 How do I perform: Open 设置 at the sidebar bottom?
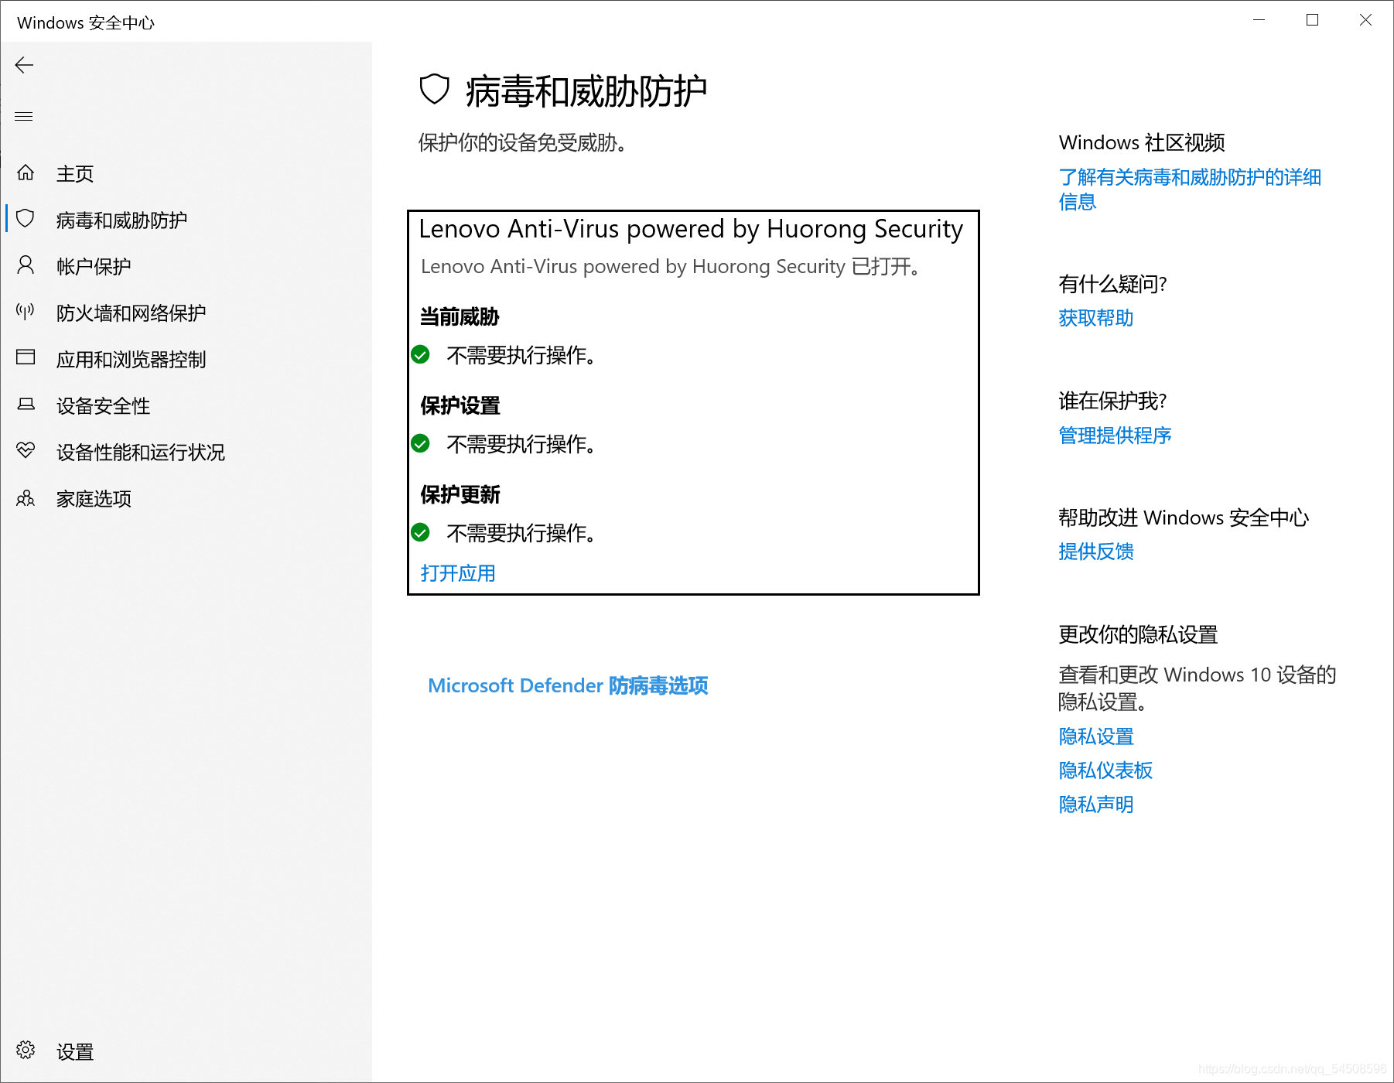pos(75,1052)
